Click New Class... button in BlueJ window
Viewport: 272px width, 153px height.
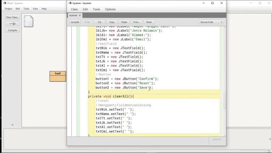pos(12,17)
